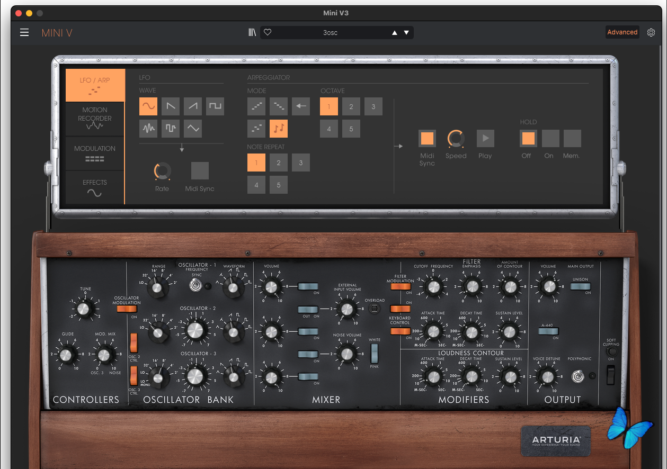Go to the next preset with down arrow
The width and height of the screenshot is (667, 469).
[406, 33]
